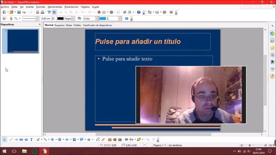
Task: Close the Diapositivas panel
Action: [40, 25]
